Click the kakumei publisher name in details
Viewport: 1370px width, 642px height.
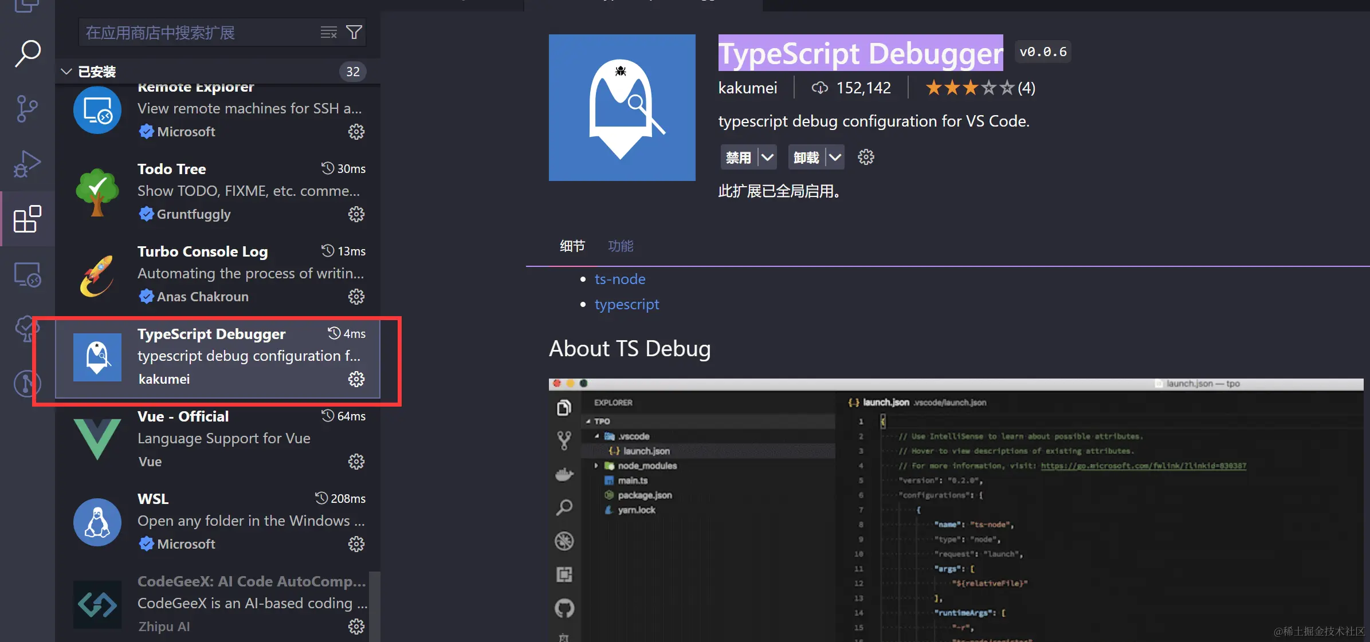[748, 88]
